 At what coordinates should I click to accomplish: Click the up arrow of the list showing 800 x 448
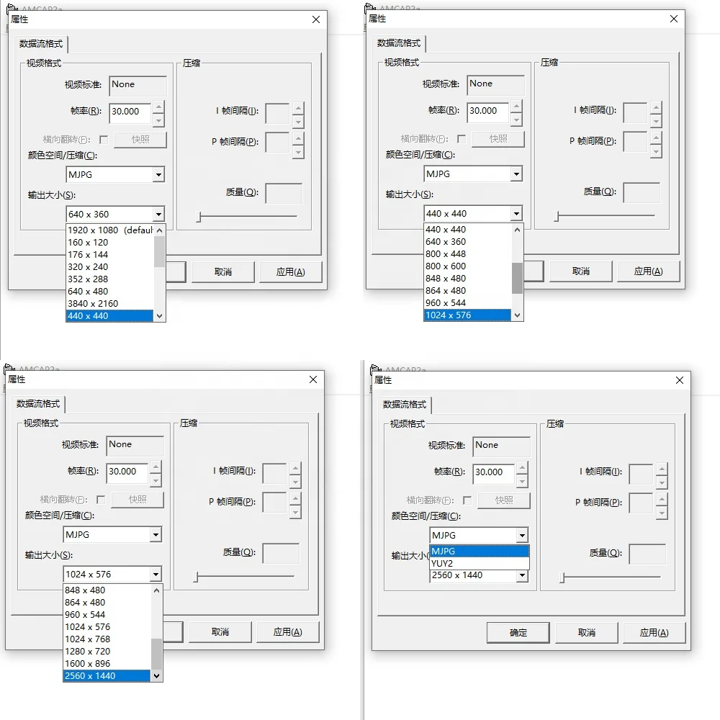point(518,229)
